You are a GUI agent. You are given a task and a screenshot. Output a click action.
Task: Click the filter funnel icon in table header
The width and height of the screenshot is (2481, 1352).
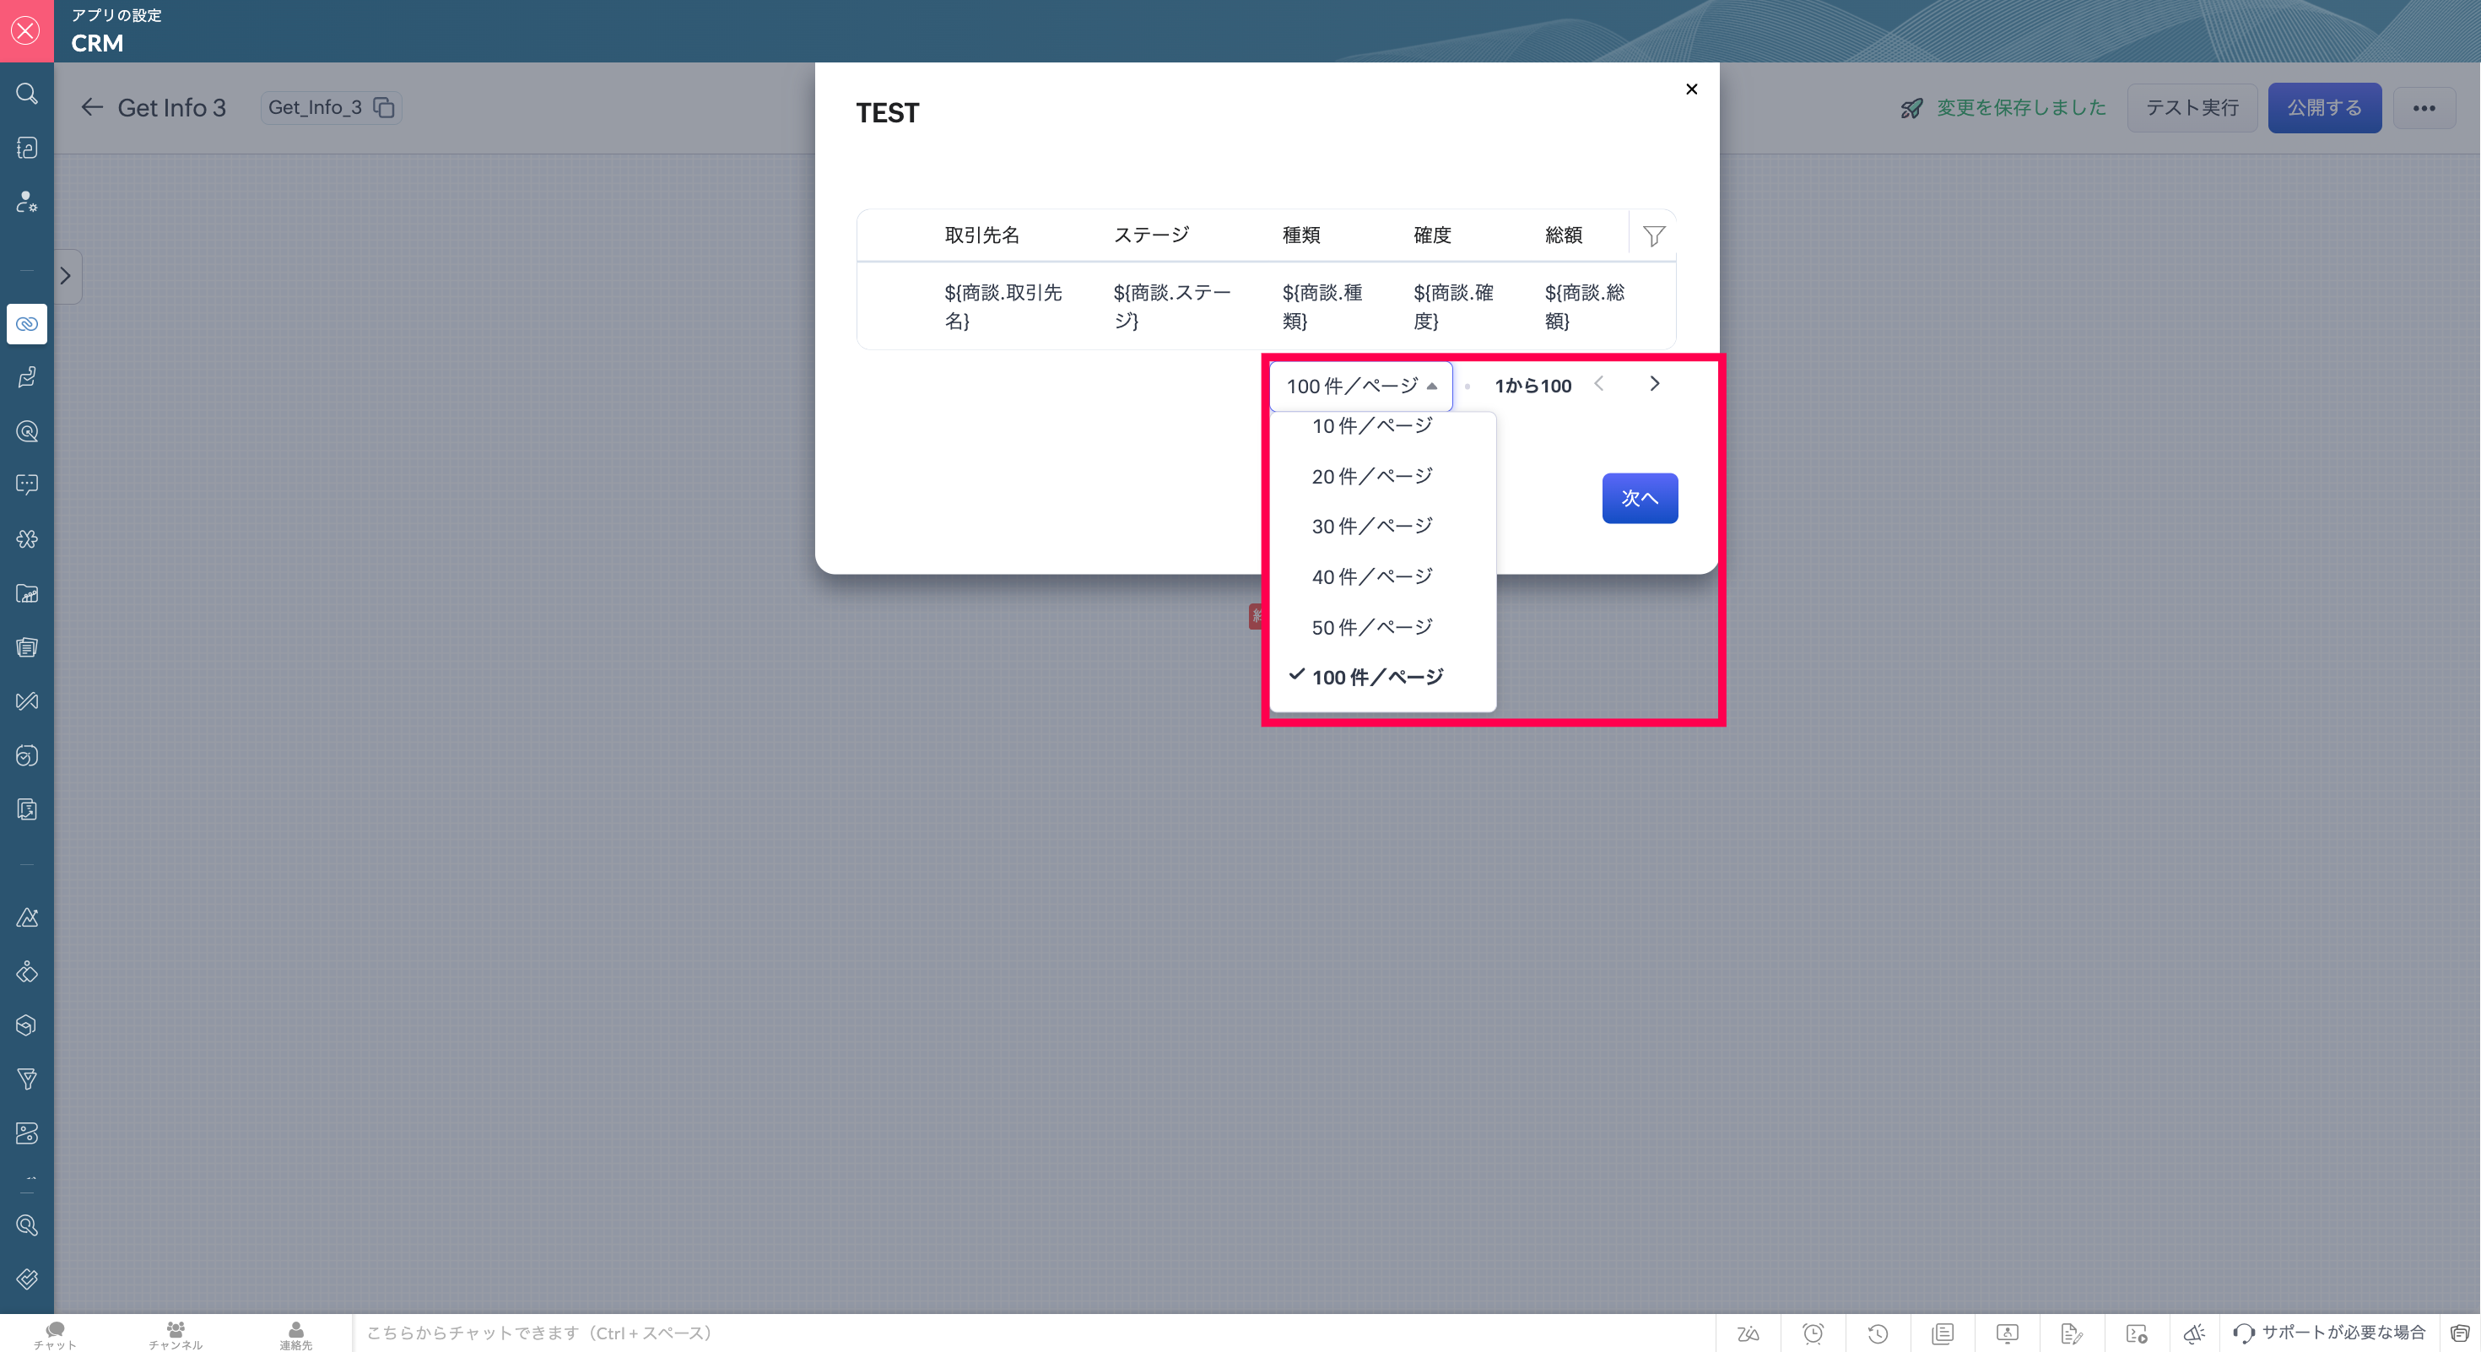point(1652,236)
